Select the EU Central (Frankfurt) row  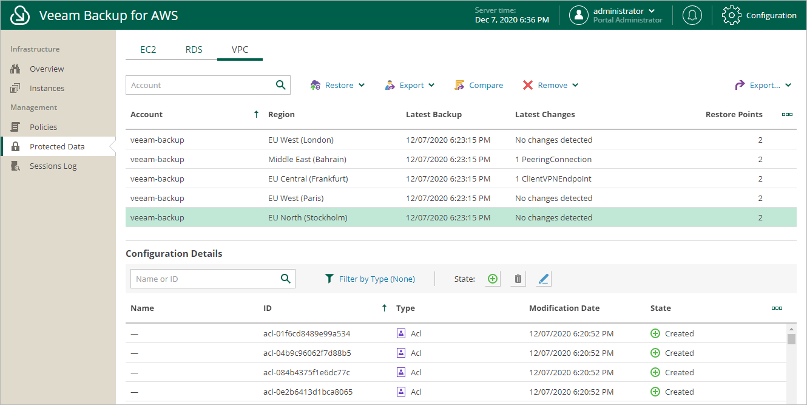pyautogui.click(x=461, y=179)
